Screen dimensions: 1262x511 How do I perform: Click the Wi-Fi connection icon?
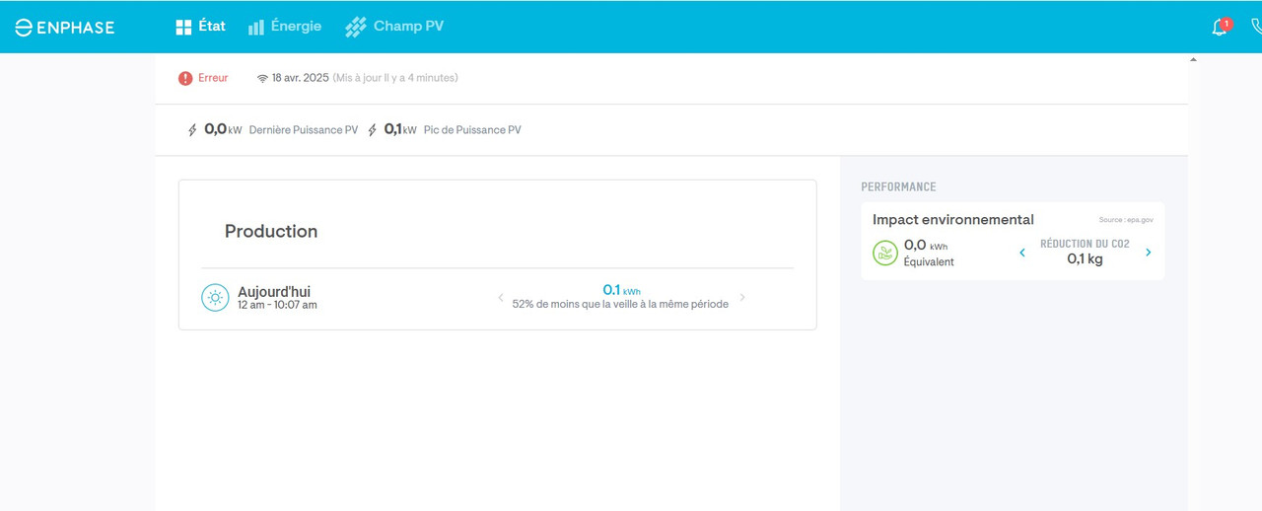point(262,78)
